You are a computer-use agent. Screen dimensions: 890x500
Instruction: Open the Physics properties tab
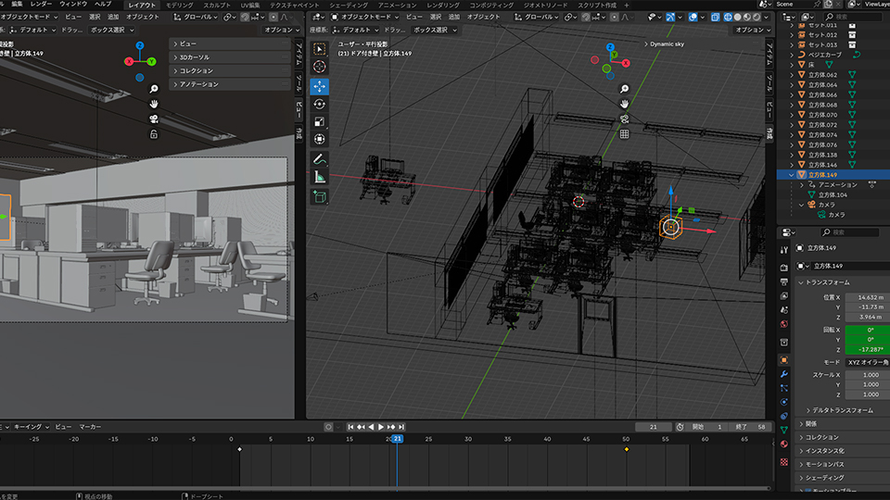[784, 402]
